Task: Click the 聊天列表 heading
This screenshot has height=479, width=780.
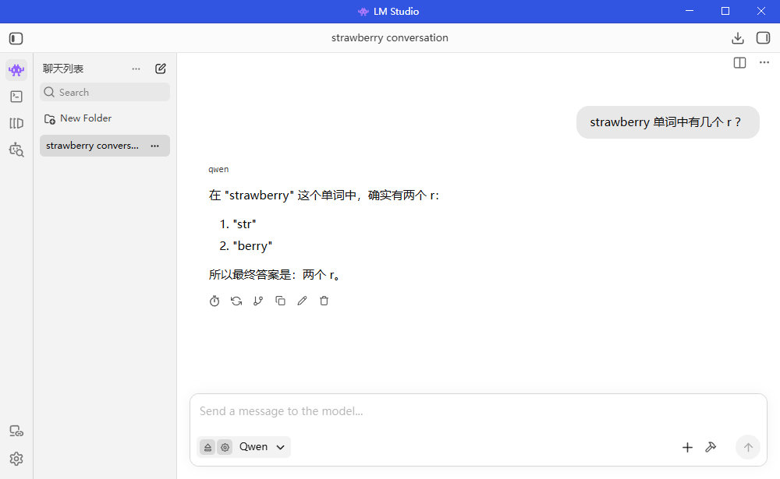Action: point(63,69)
